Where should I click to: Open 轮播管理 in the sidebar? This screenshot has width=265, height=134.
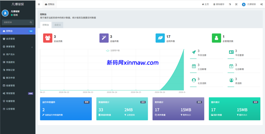click(18, 101)
